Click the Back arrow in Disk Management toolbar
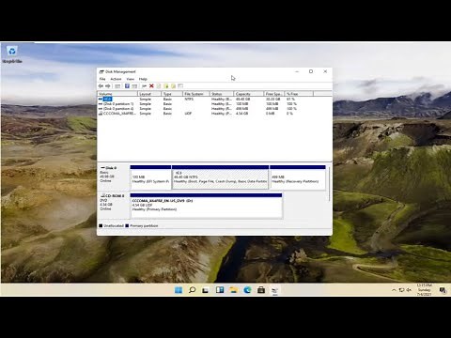The height and width of the screenshot is (338, 451). [x=101, y=85]
